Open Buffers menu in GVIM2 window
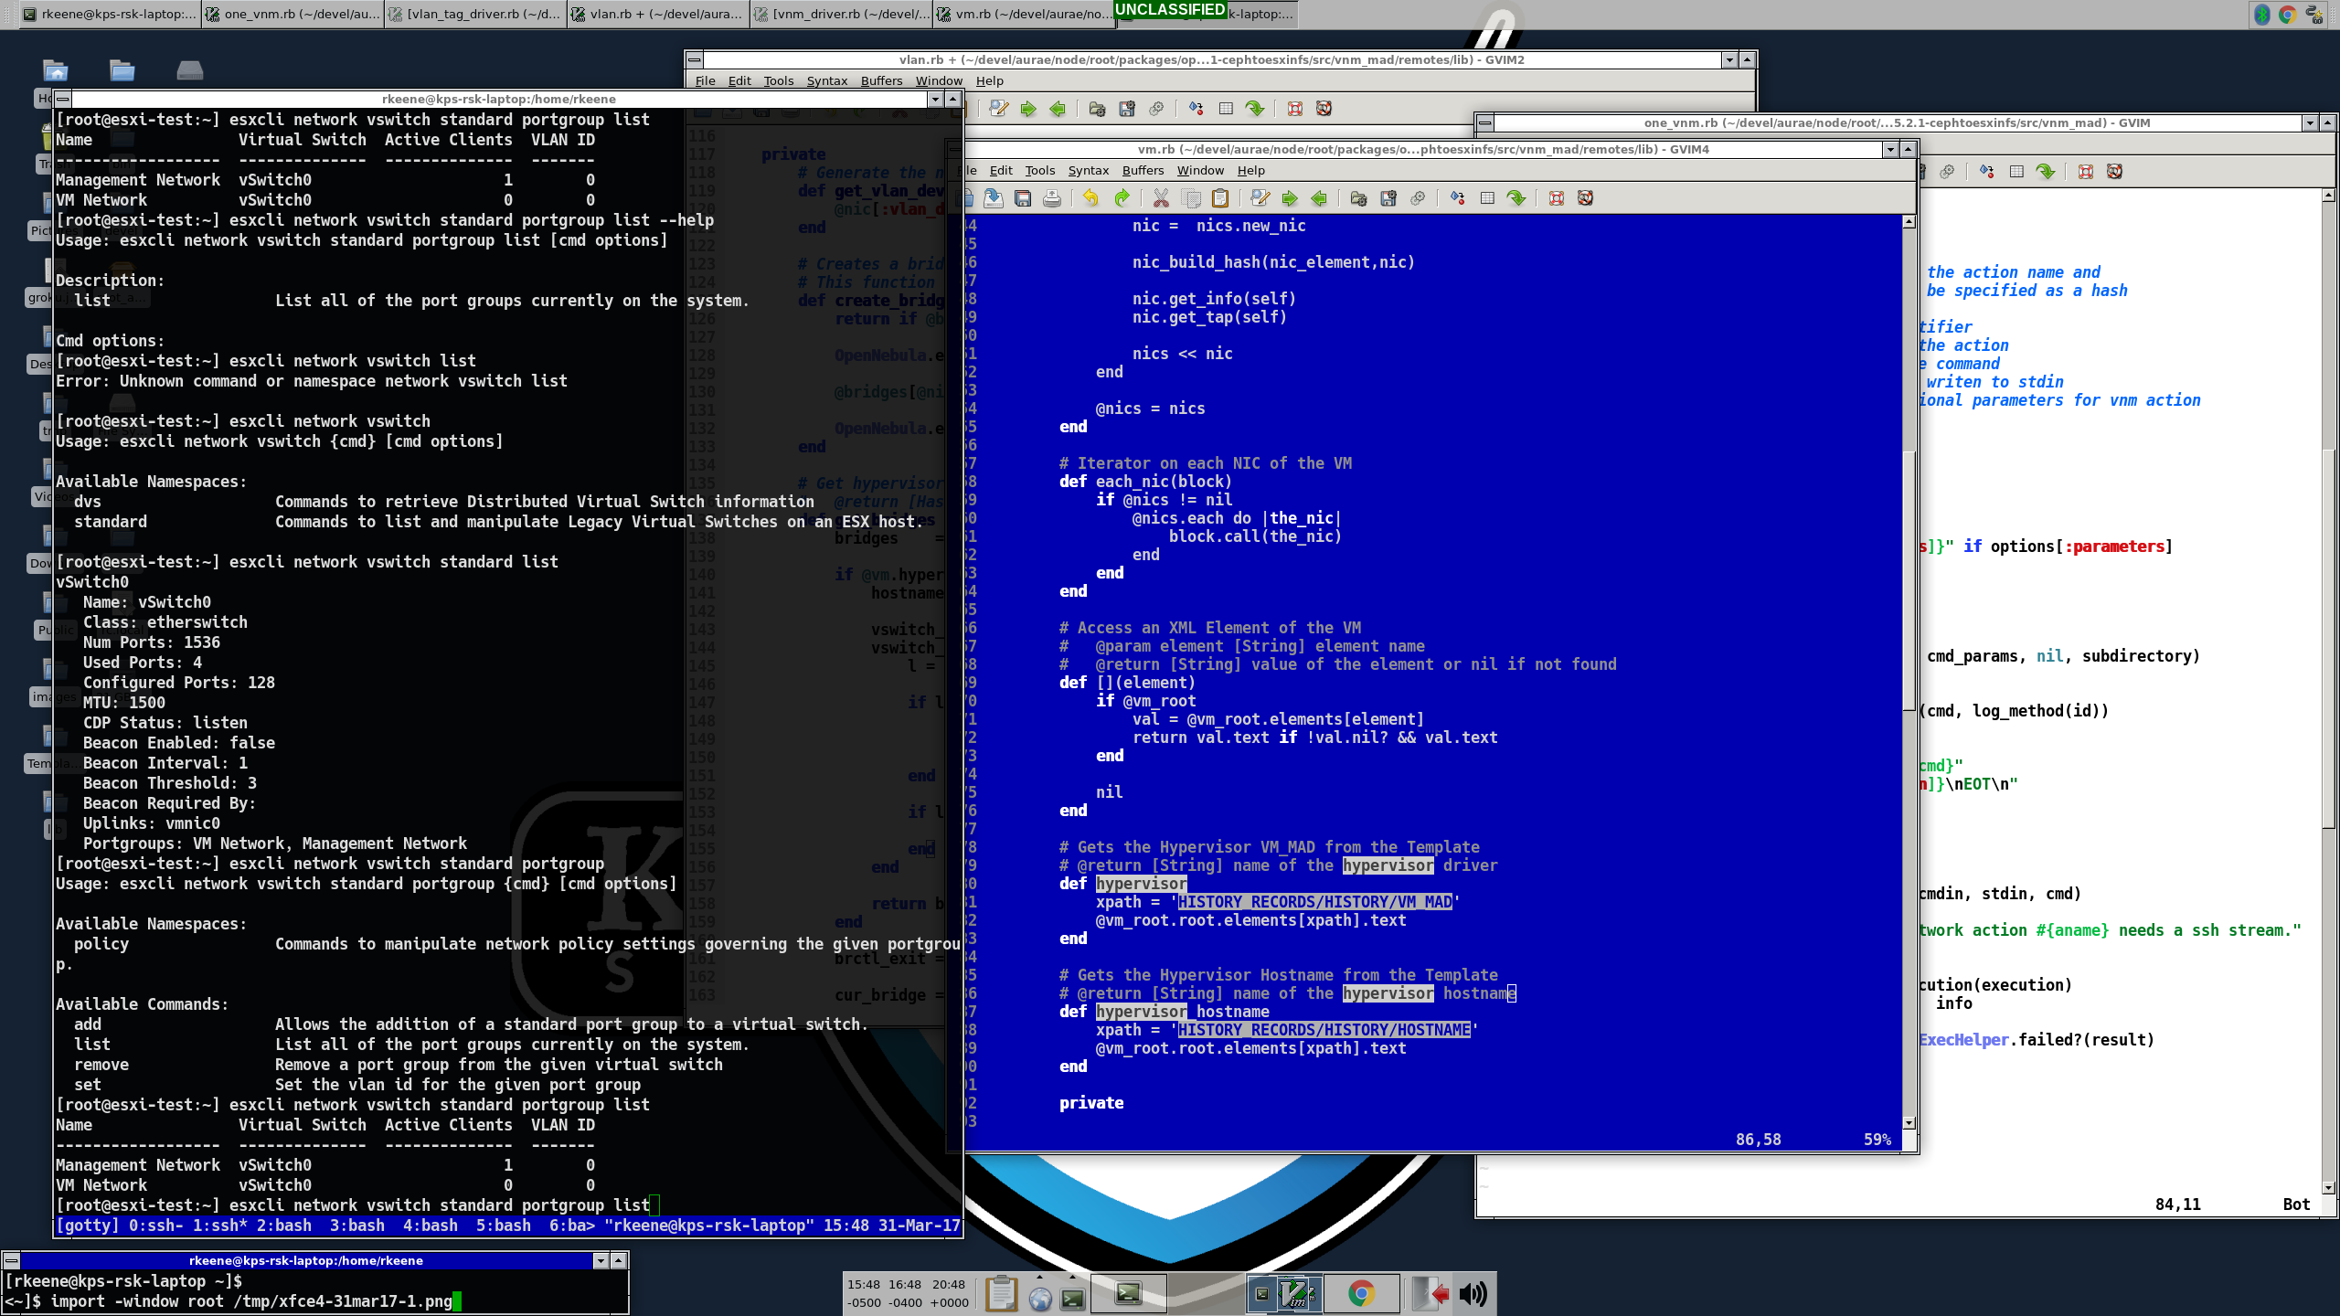This screenshot has width=2340, height=1316. pos(881,80)
